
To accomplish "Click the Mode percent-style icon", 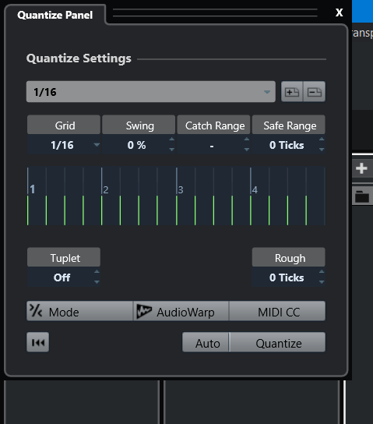I will (36, 311).
